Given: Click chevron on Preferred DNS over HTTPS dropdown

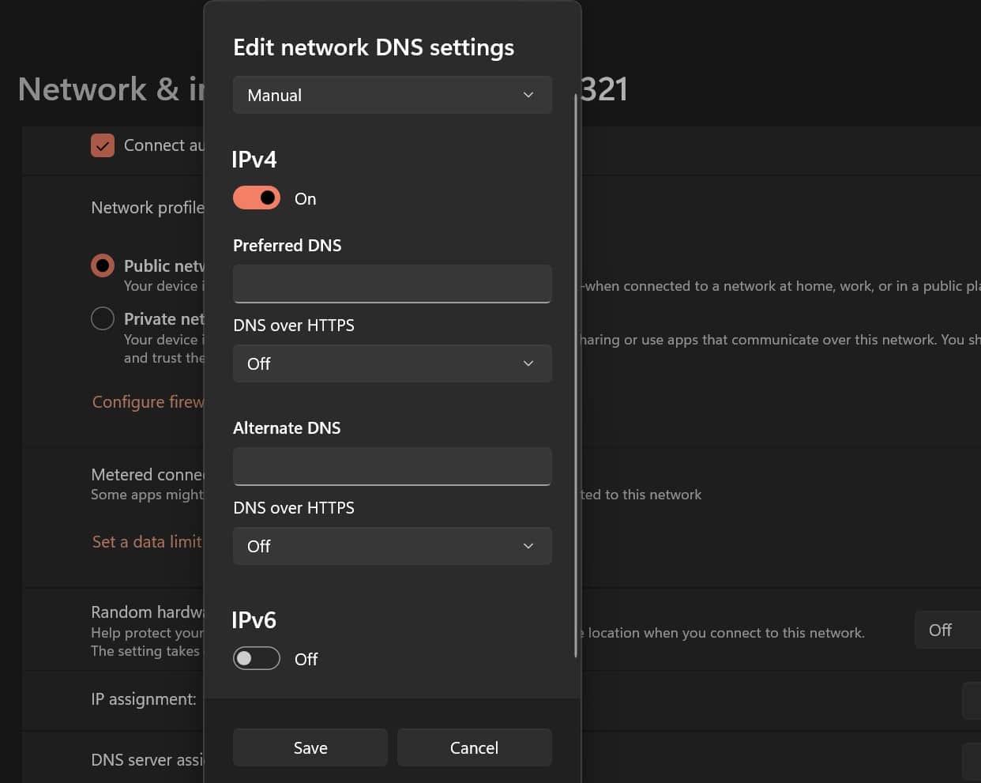Looking at the screenshot, I should [528, 363].
